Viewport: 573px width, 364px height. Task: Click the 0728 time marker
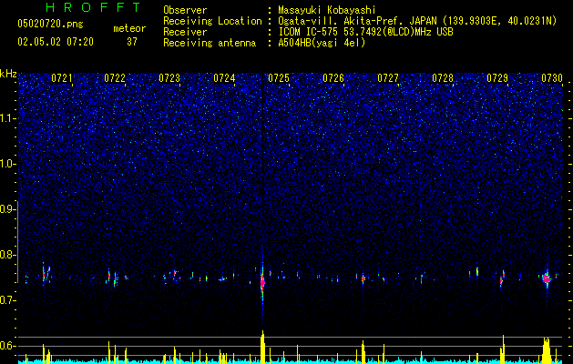click(x=443, y=78)
